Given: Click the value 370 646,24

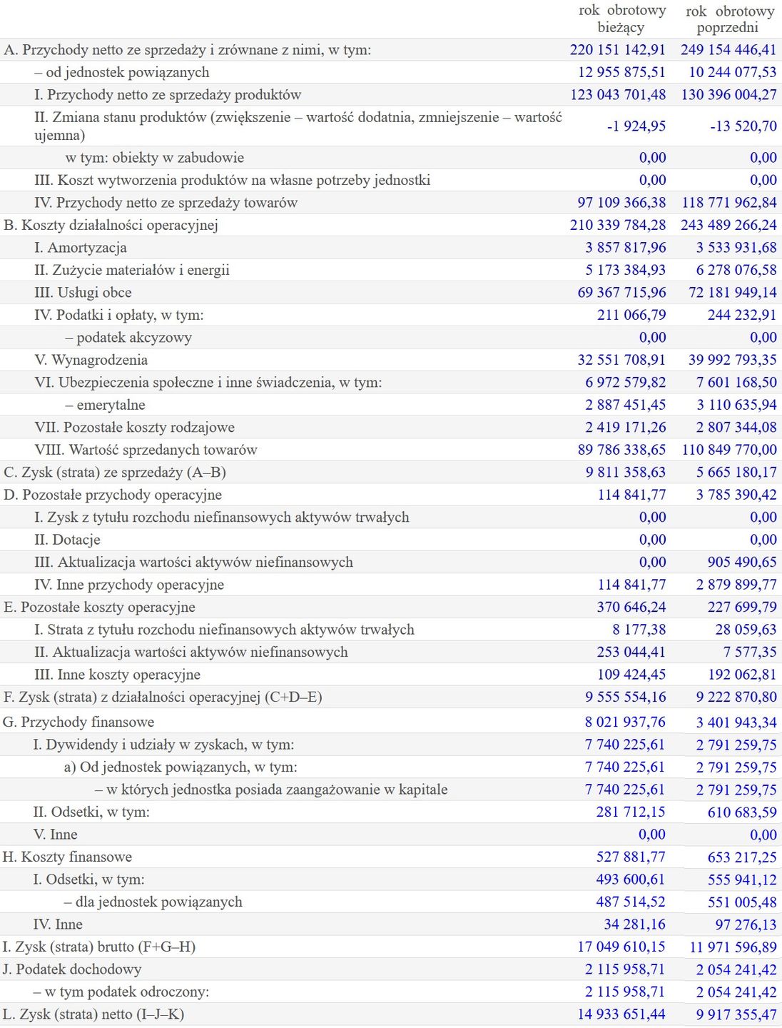Looking at the screenshot, I should coord(631,608).
